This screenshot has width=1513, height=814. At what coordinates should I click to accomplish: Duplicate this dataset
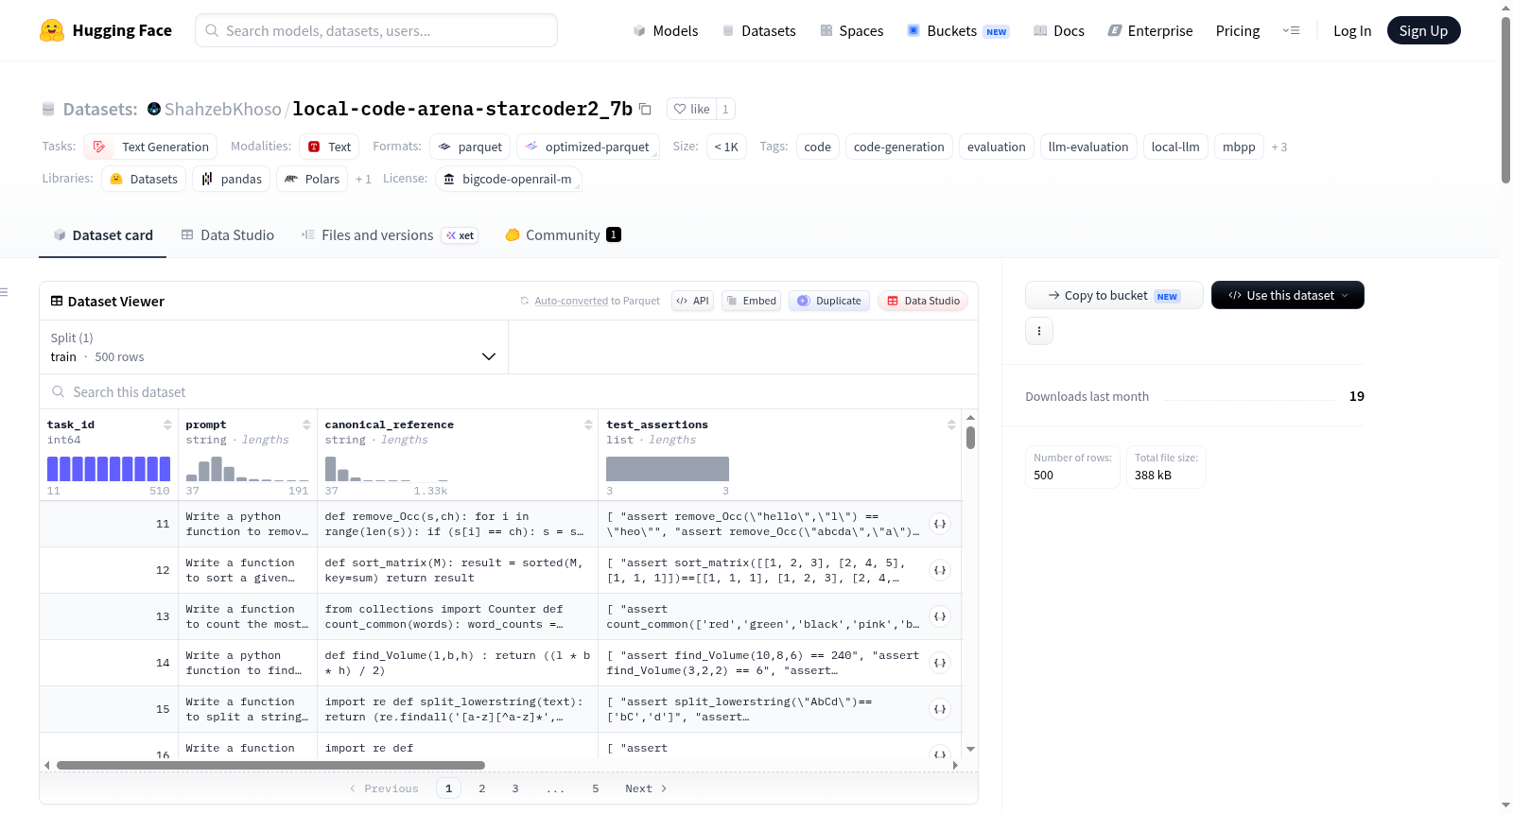pos(828,301)
